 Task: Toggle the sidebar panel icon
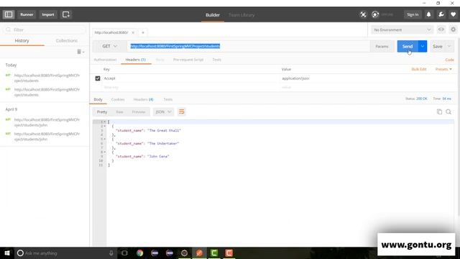tap(9, 14)
